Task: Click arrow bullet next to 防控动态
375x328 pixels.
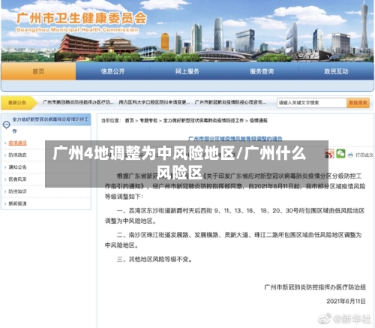Action: (x=5, y=155)
